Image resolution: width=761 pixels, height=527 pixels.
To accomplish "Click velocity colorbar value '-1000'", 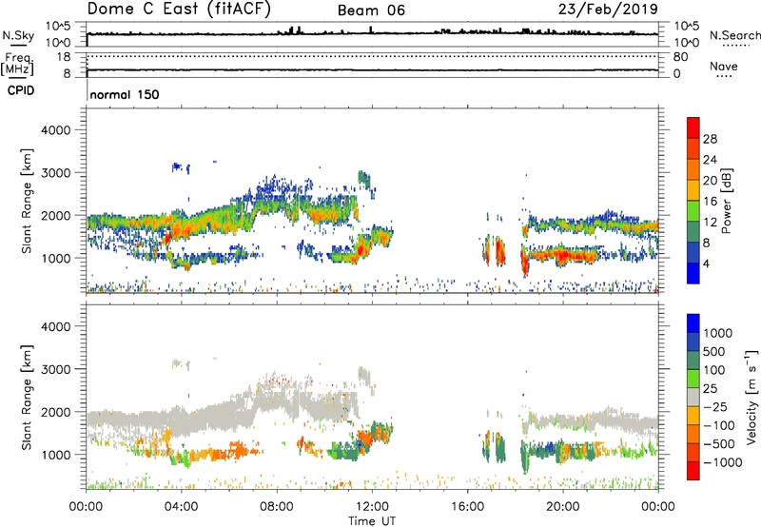I will pos(722,462).
